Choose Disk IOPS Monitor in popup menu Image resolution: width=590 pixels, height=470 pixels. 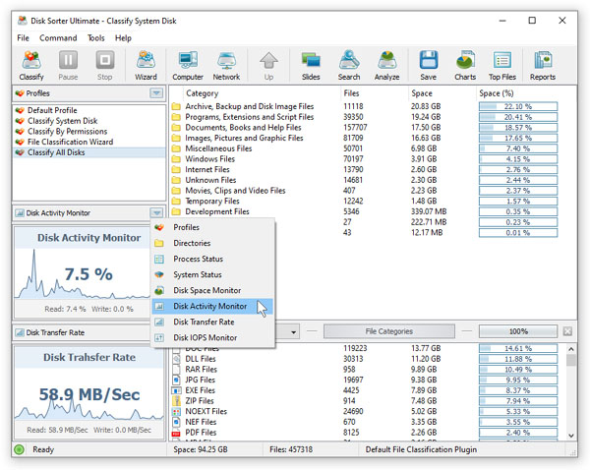click(212, 338)
